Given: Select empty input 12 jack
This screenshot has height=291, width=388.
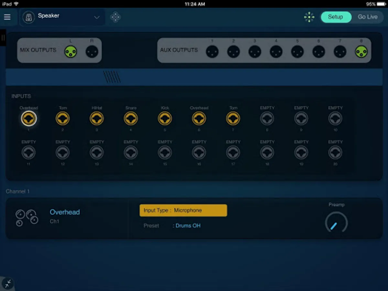Looking at the screenshot, I should coord(63,153).
